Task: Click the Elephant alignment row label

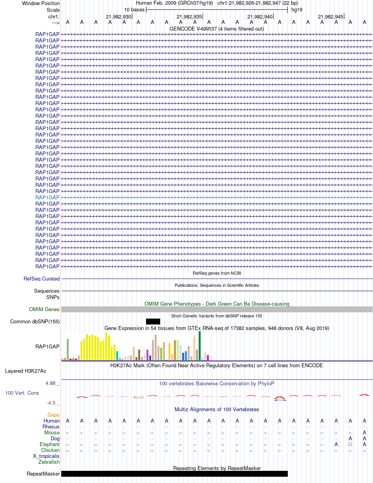Action: [49, 444]
